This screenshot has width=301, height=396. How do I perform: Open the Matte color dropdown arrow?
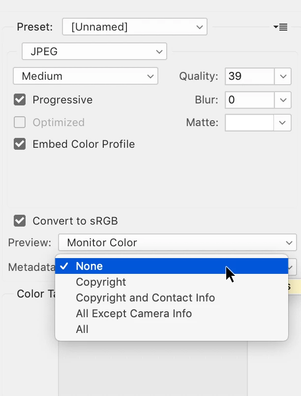(x=283, y=123)
